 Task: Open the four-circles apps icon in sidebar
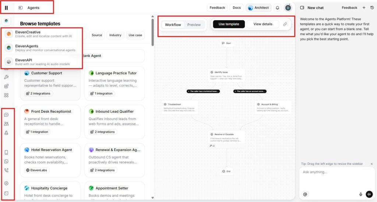[x=6, y=95]
